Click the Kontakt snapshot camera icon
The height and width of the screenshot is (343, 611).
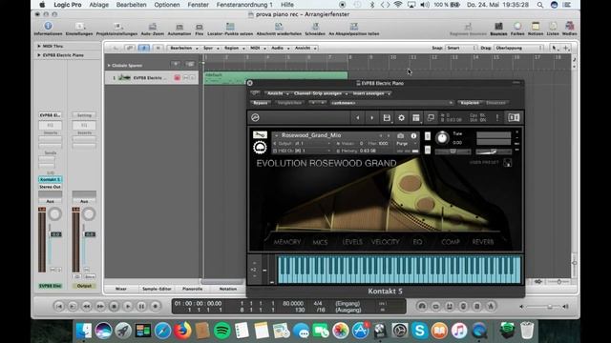pos(400,135)
